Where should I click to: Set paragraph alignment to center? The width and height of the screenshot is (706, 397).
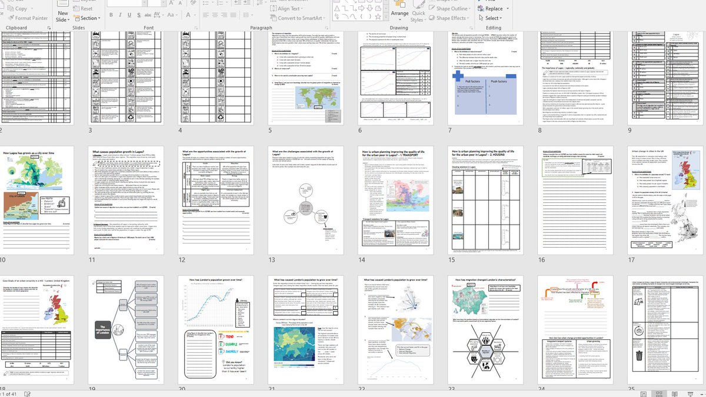(x=215, y=15)
